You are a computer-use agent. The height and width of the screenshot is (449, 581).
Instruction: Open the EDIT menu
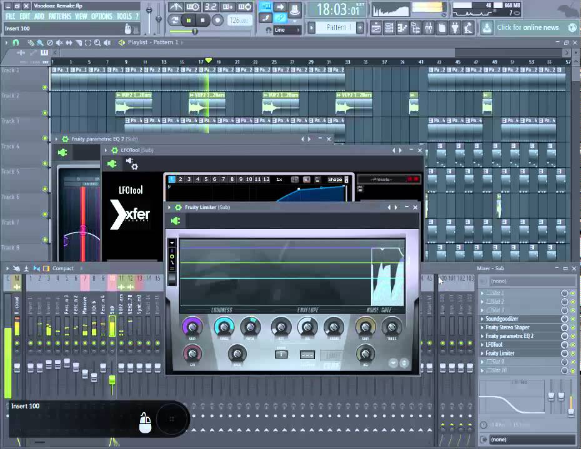coord(25,16)
